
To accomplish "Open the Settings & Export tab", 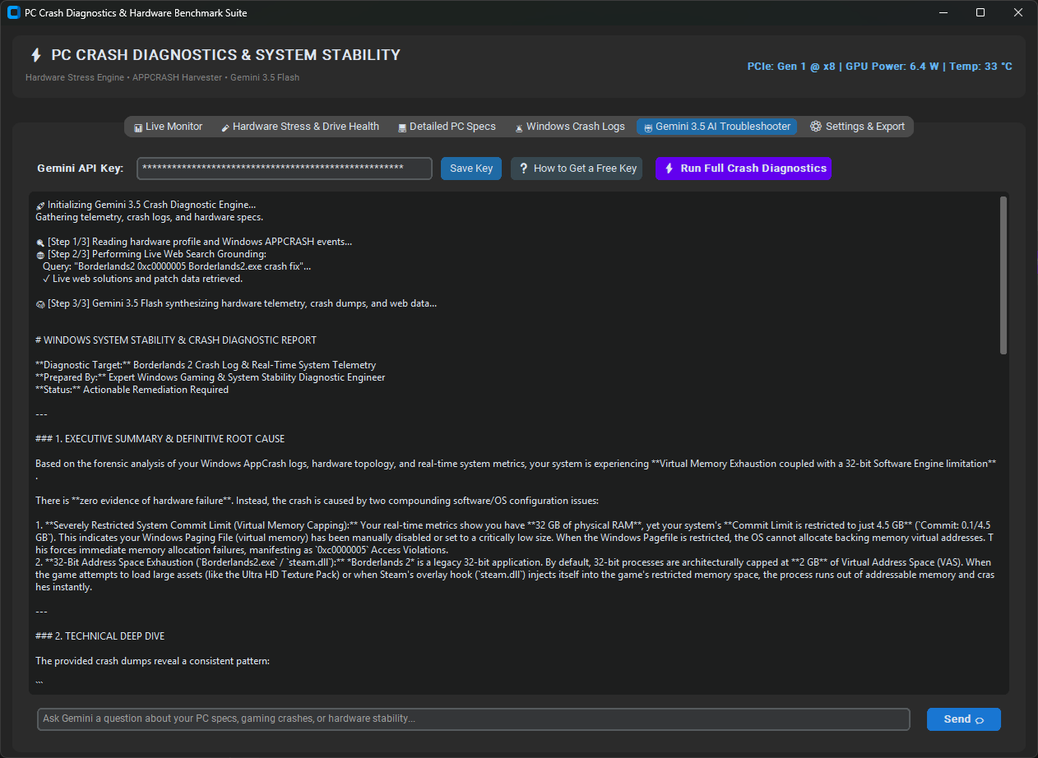I will [857, 127].
